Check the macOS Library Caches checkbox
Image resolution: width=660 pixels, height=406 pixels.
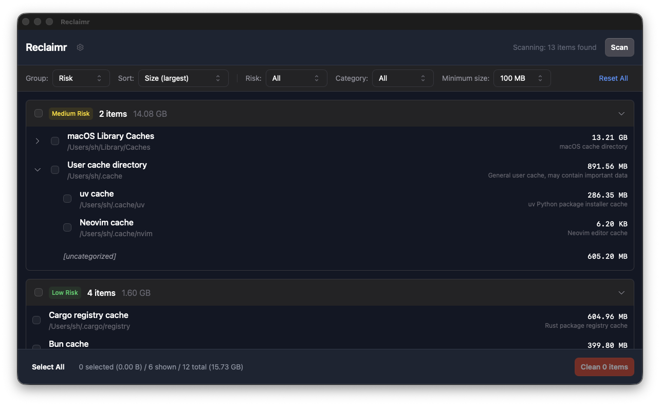(x=55, y=140)
